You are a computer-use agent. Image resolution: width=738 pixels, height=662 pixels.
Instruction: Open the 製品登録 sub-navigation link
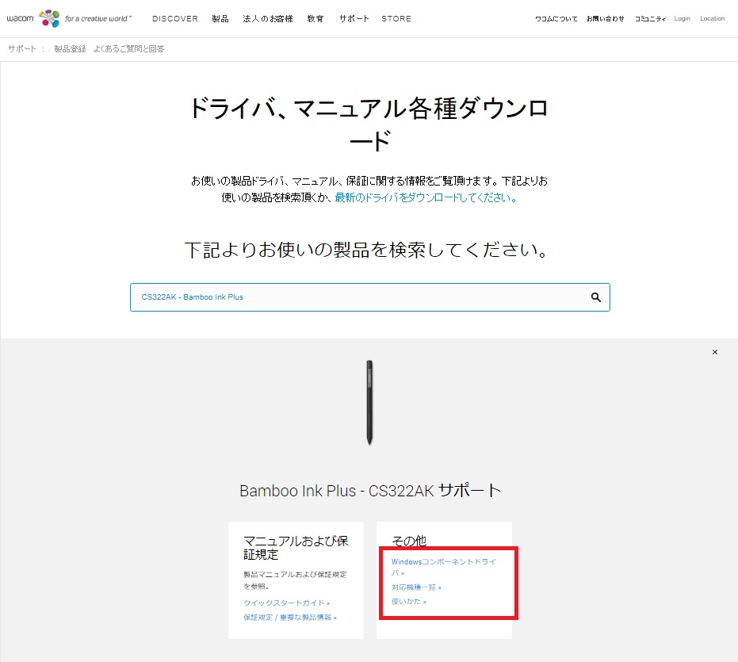point(70,49)
